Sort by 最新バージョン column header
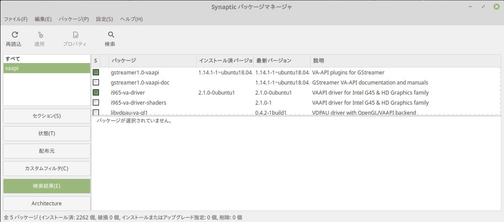Viewport: 504px width, 222px height. tap(282, 61)
